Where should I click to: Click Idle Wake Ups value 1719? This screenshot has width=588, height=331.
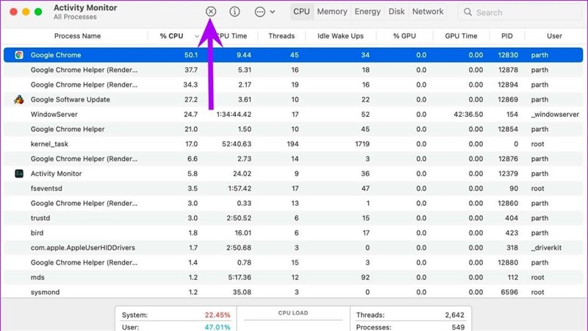[362, 144]
